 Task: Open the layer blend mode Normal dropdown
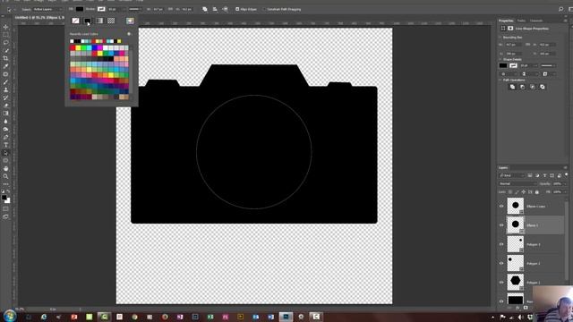coord(517,183)
